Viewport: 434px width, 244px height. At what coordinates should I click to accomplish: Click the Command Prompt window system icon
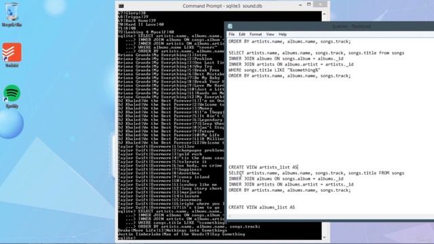point(121,6)
